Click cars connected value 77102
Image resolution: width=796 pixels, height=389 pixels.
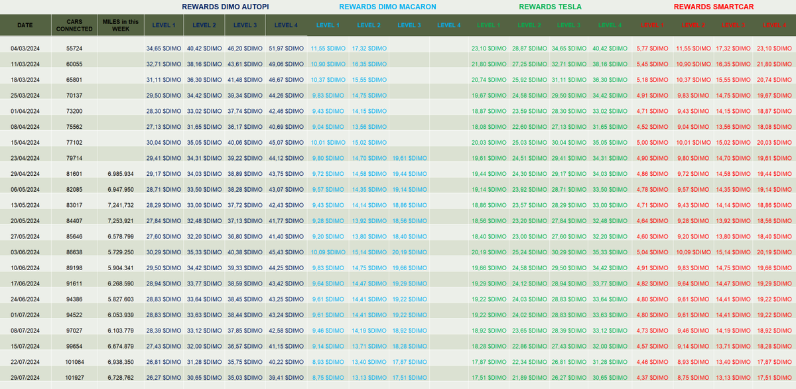[x=74, y=142]
